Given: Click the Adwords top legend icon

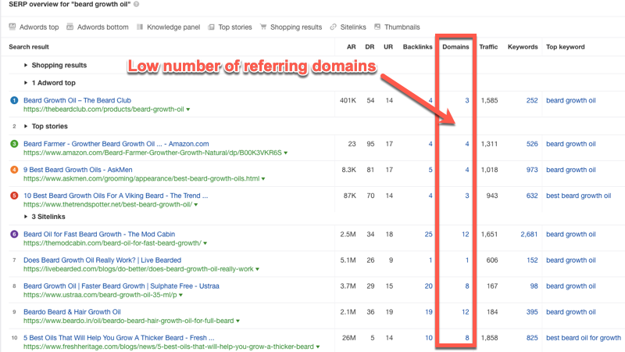Looking at the screenshot, I should (x=12, y=27).
